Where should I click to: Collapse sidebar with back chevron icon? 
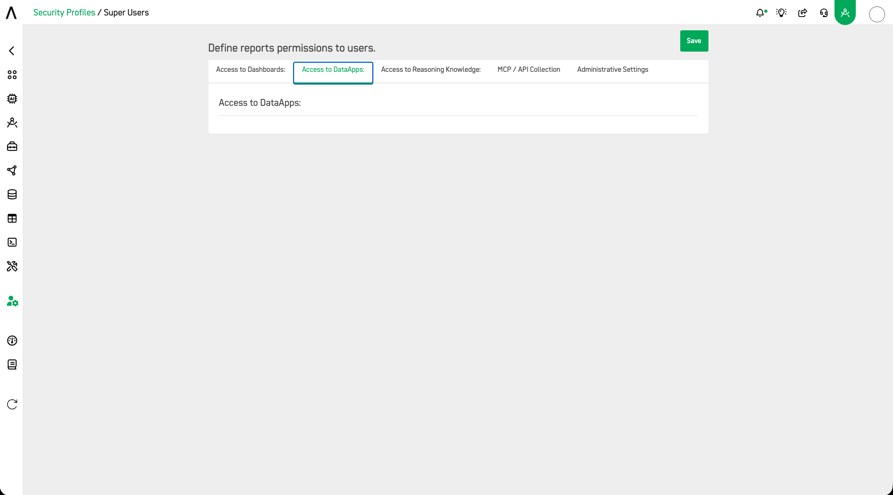click(x=12, y=51)
